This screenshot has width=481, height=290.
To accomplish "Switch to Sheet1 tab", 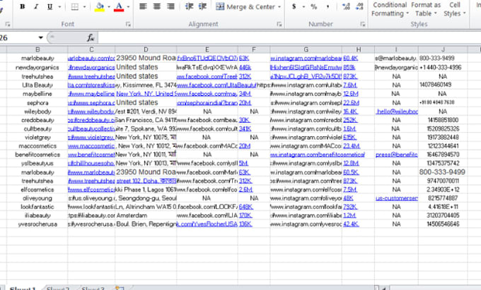I will [23, 288].
